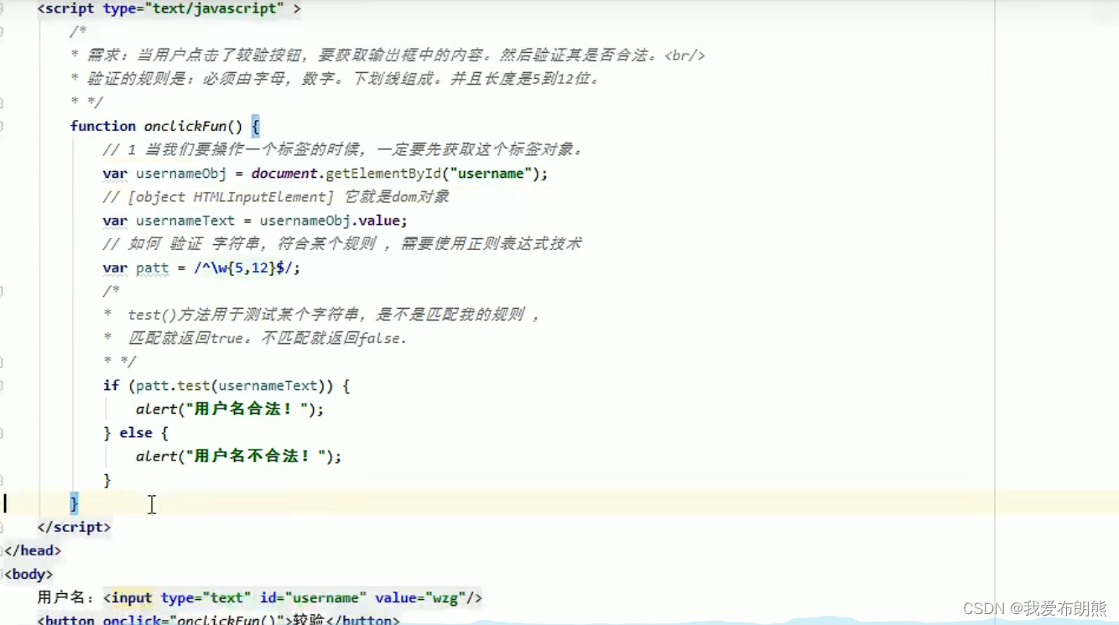Click the regex /^\w{5,12}$/
The image size is (1119, 625).
pos(243,268)
